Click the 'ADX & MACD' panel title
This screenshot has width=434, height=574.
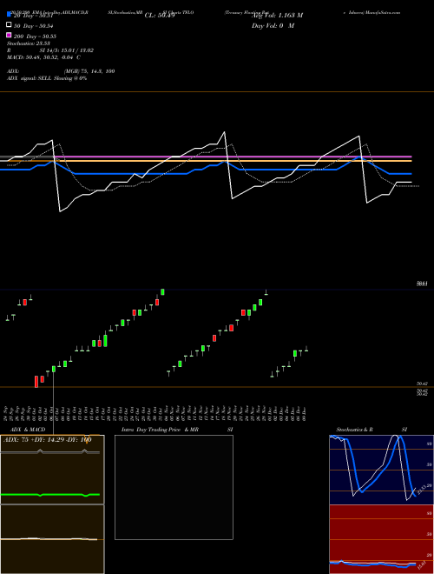28,430
